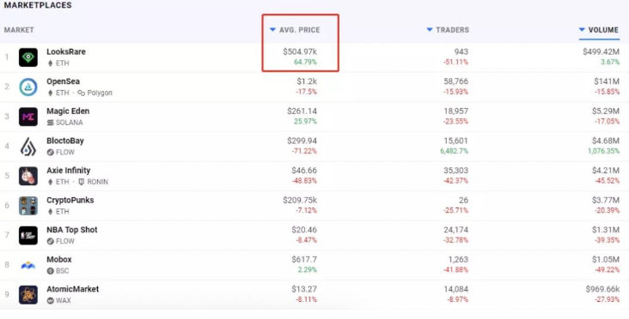Image resolution: width=629 pixels, height=319 pixels.
Task: Click the BloctoBay marketplace logo
Action: [x=28, y=147]
